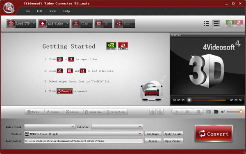Open the Tools menu
Screen dimensions: 246x154
(x=53, y=11)
